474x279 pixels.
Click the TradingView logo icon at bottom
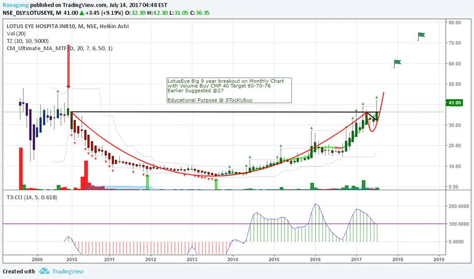[x=44, y=271]
